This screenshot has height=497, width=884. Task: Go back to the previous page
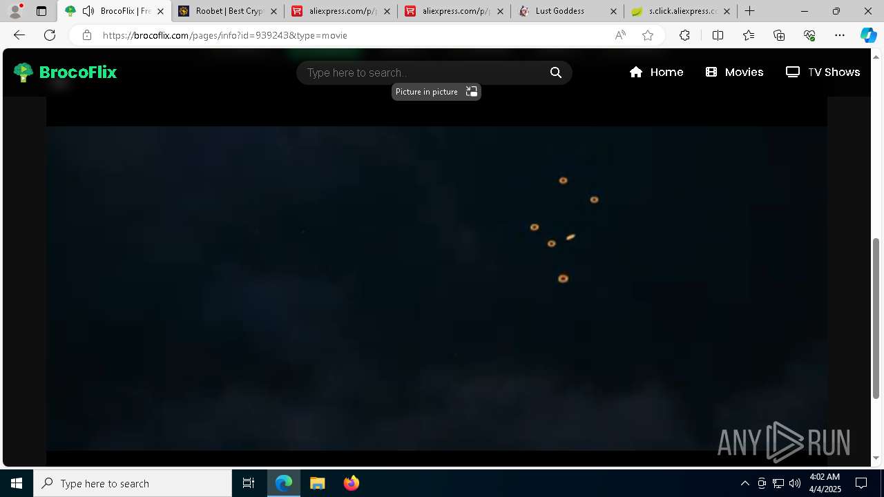[19, 35]
